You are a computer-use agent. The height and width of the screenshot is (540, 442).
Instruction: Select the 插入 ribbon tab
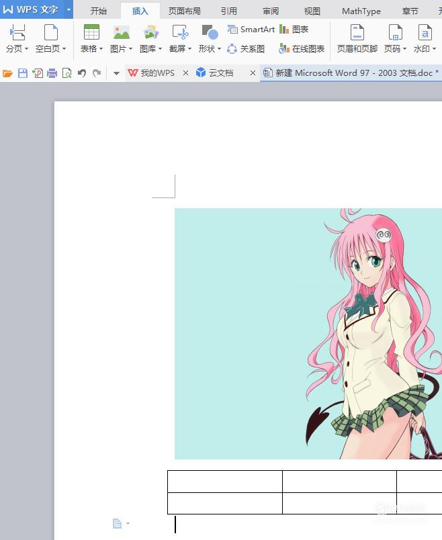(140, 11)
